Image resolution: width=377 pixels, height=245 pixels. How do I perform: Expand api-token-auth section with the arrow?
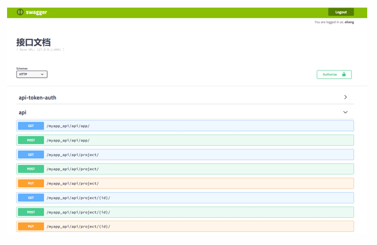point(345,98)
